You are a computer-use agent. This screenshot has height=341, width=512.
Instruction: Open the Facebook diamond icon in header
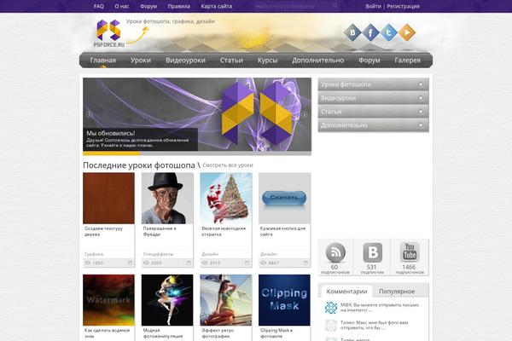click(x=370, y=32)
